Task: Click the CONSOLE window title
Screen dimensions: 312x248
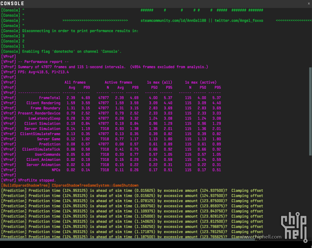Action: 12,3
